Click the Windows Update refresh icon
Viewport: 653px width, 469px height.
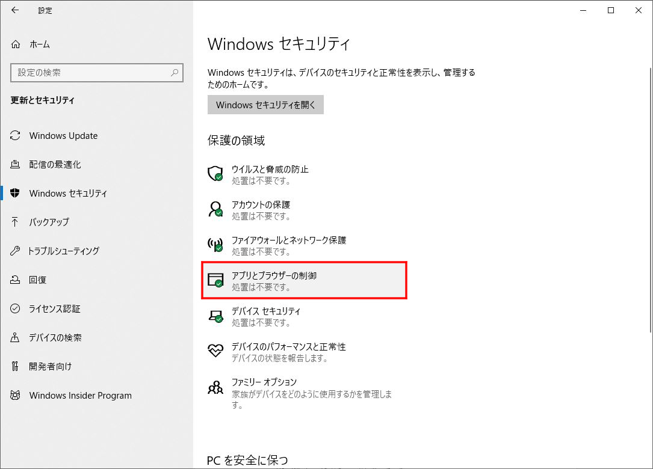click(15, 135)
